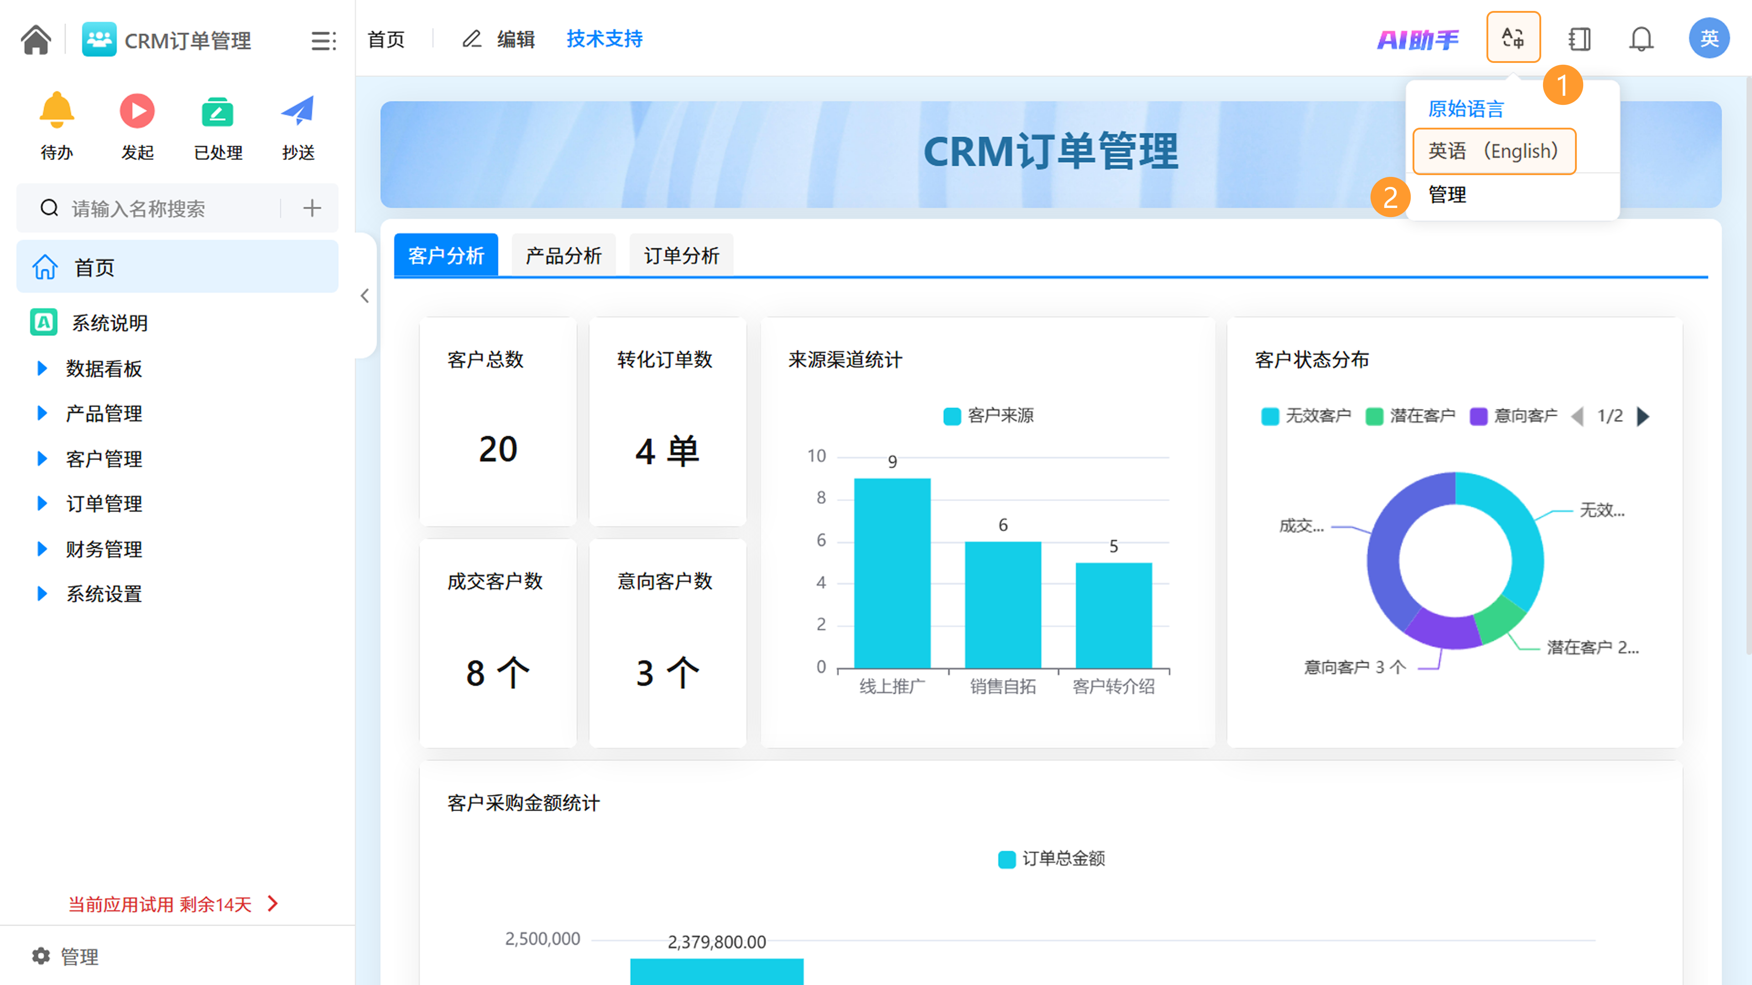Click the 客户采购金额统计 chart title

click(x=524, y=803)
